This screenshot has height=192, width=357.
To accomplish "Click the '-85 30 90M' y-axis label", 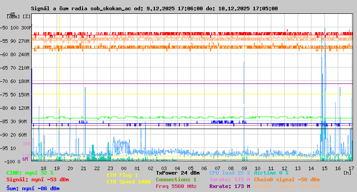I will (x=13, y=121).
